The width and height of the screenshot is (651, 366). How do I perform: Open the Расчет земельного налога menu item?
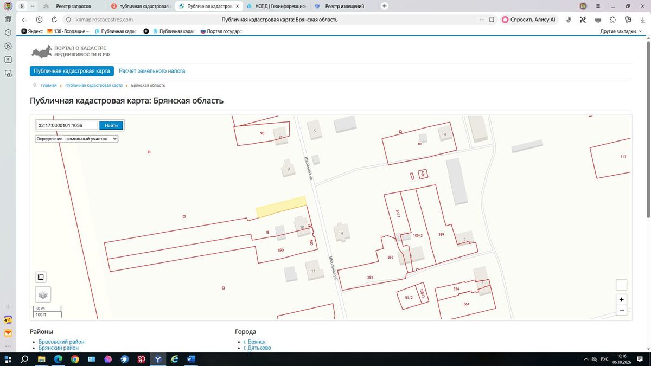pos(152,71)
